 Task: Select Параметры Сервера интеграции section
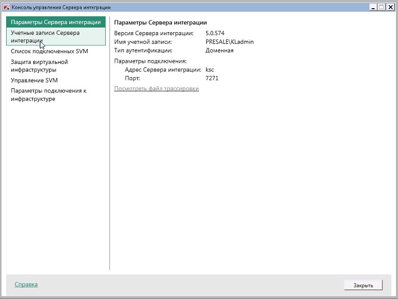tap(56, 22)
